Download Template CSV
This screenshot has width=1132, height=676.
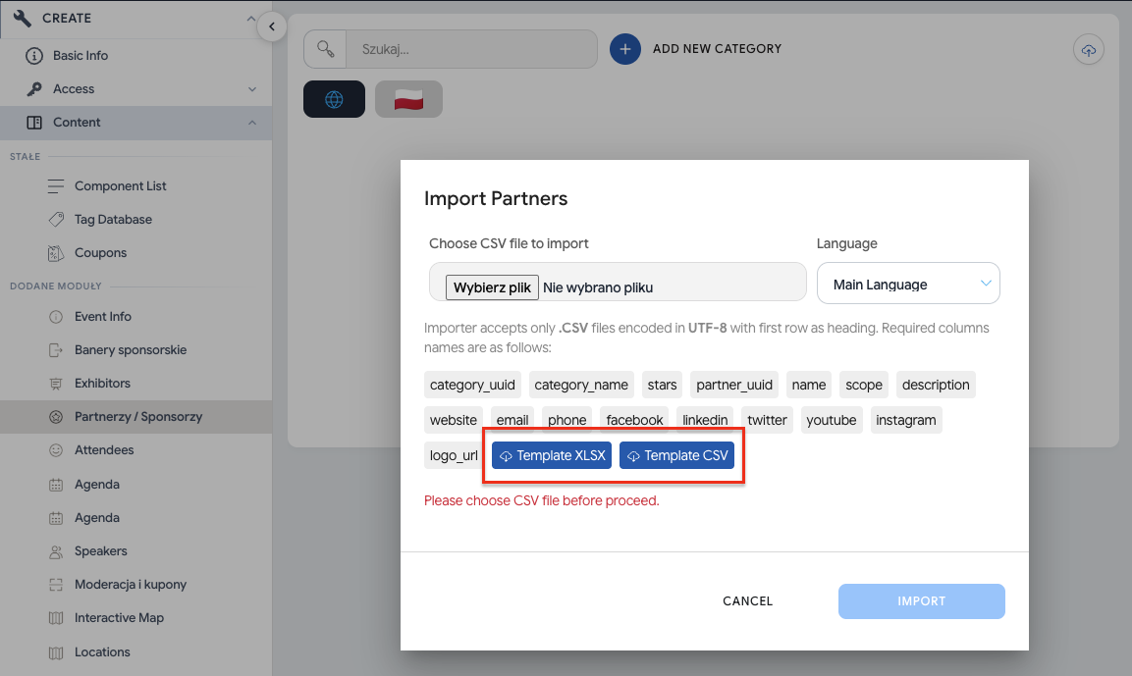point(677,455)
